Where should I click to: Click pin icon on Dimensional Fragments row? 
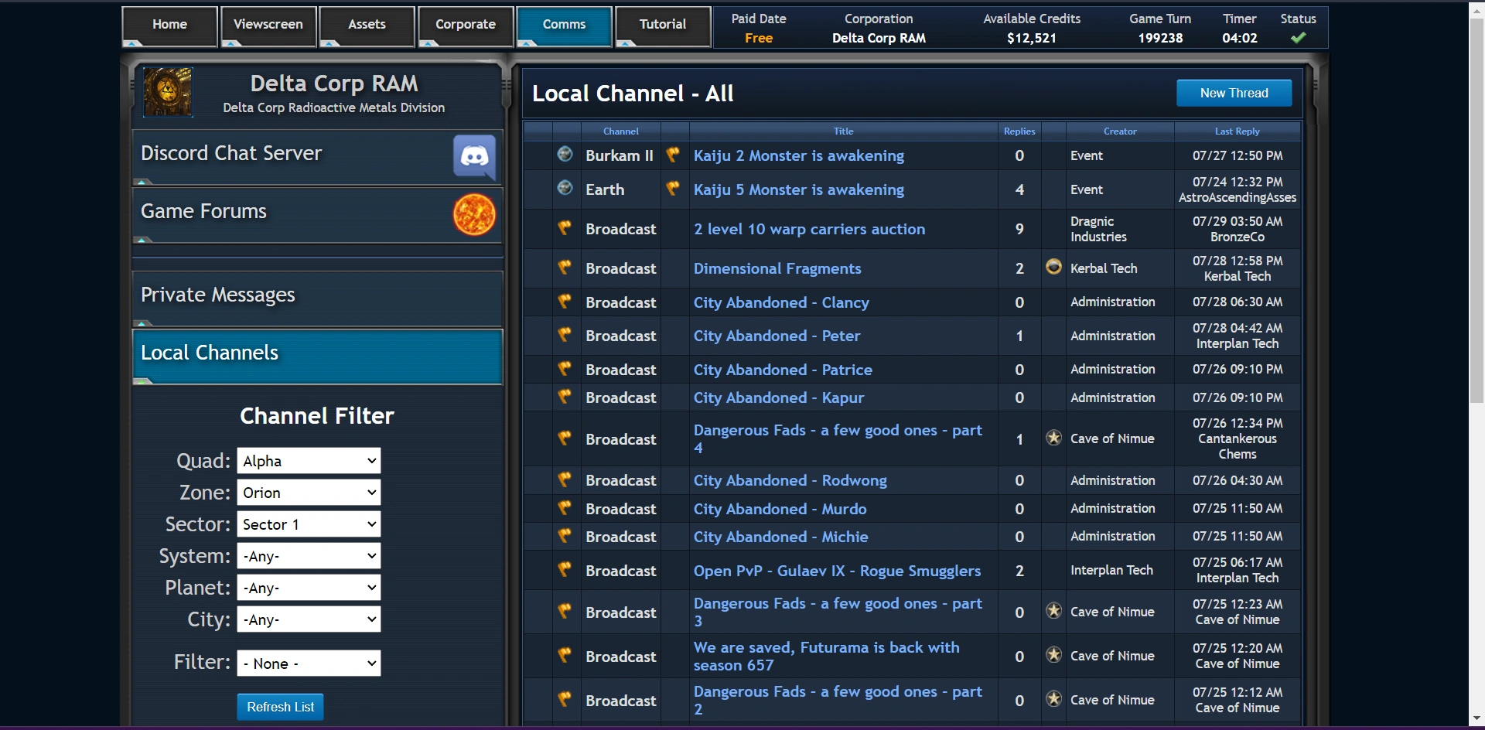pos(565,268)
